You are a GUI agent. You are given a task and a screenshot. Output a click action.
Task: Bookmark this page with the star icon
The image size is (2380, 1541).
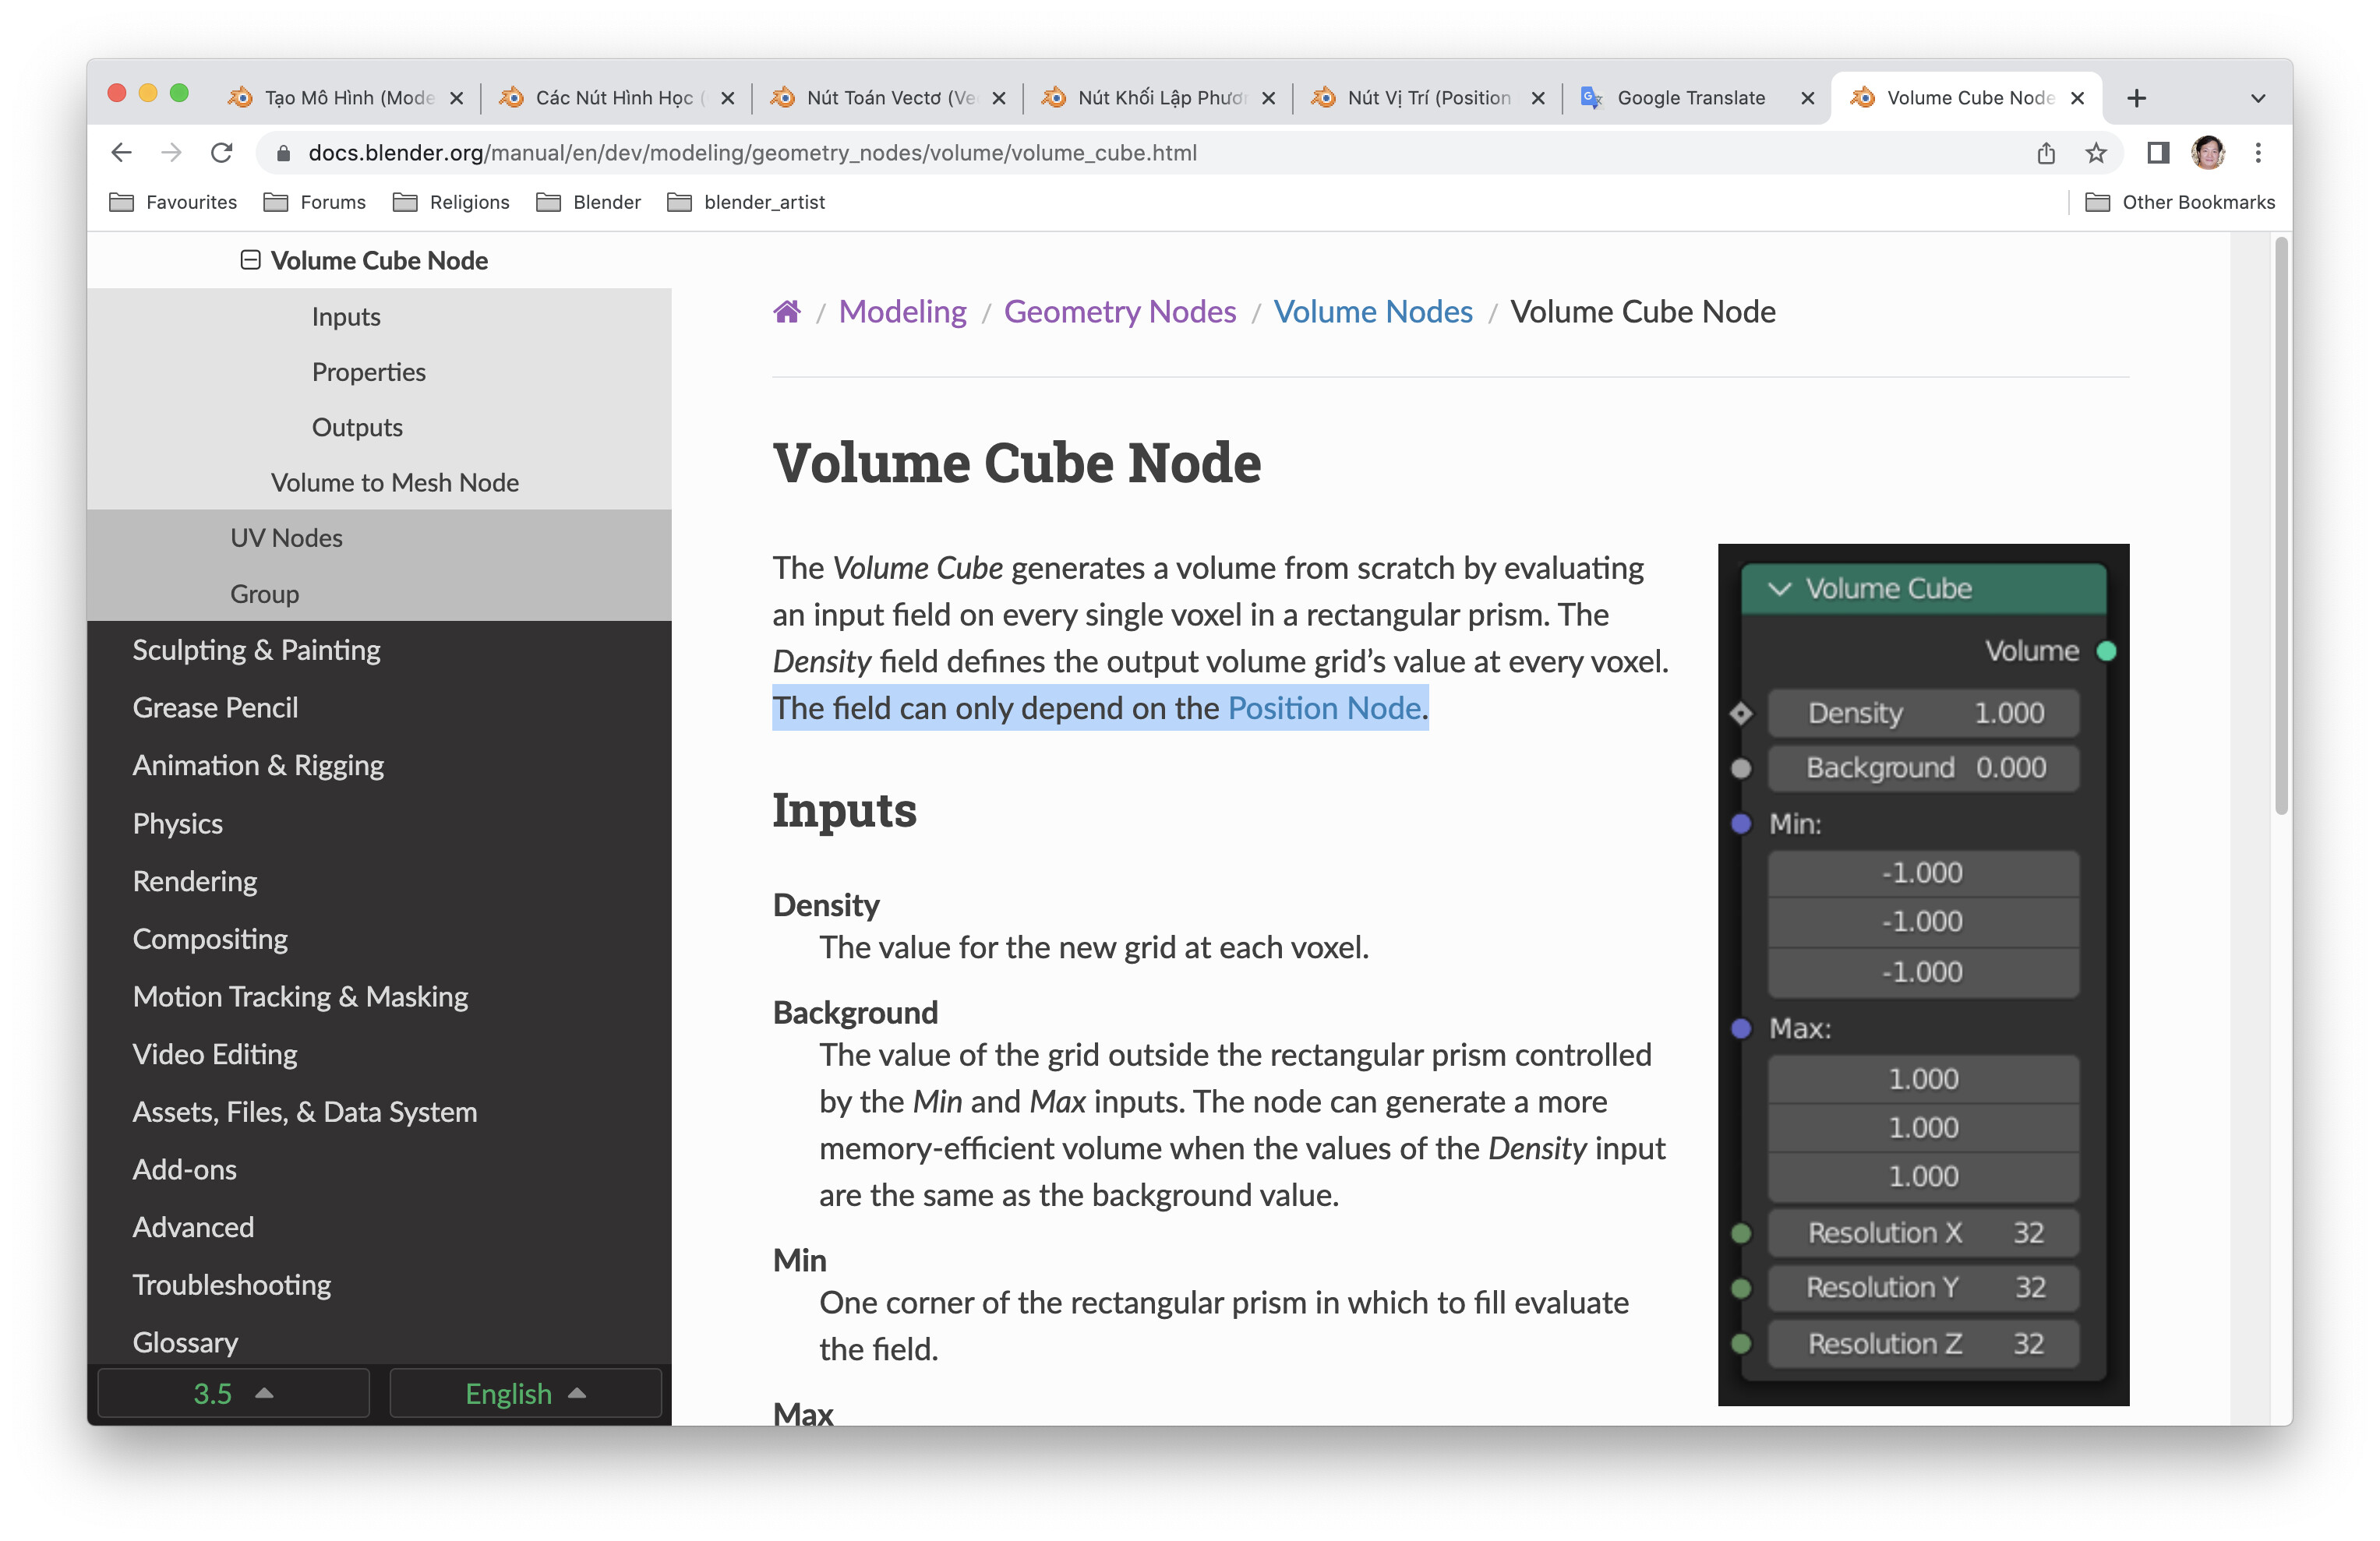coord(2095,152)
